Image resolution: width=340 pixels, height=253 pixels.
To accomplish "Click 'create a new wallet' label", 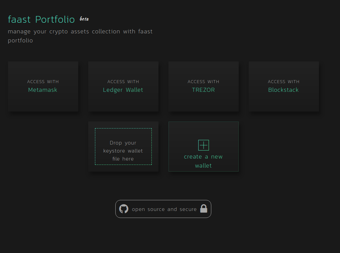I will click(x=203, y=161).
